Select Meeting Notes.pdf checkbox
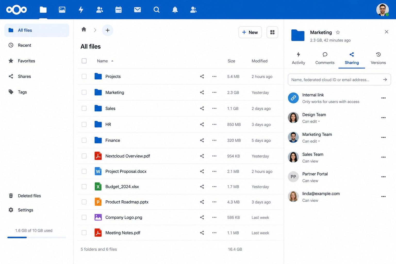396x264 pixels. [84, 233]
